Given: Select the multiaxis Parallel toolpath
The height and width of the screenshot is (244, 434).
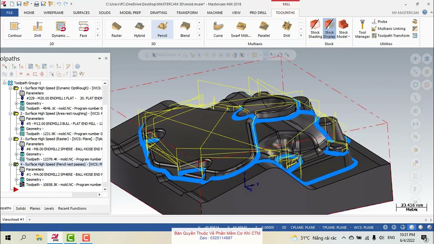Looking at the screenshot, I should 264,29.
